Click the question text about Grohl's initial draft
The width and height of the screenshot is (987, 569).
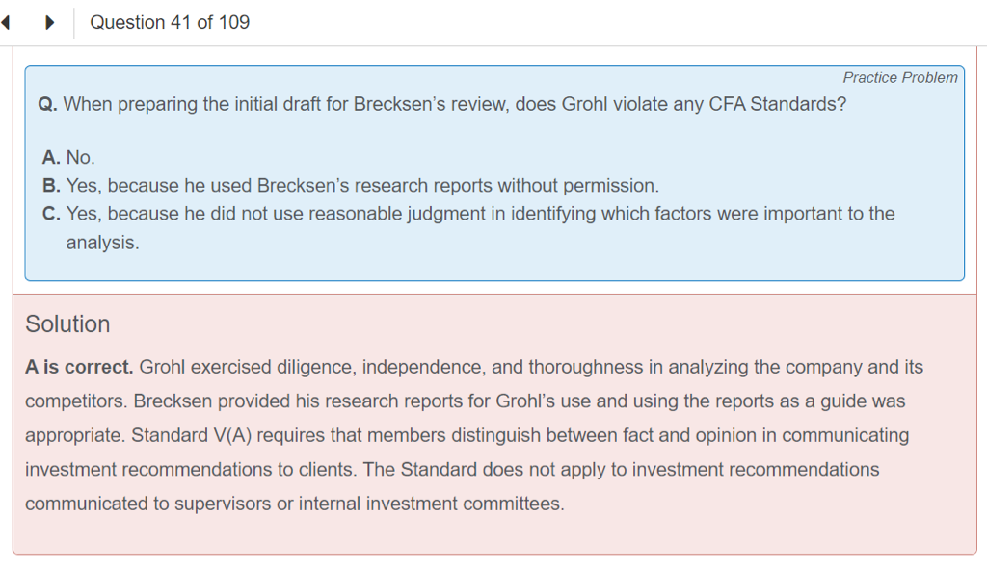click(455, 104)
